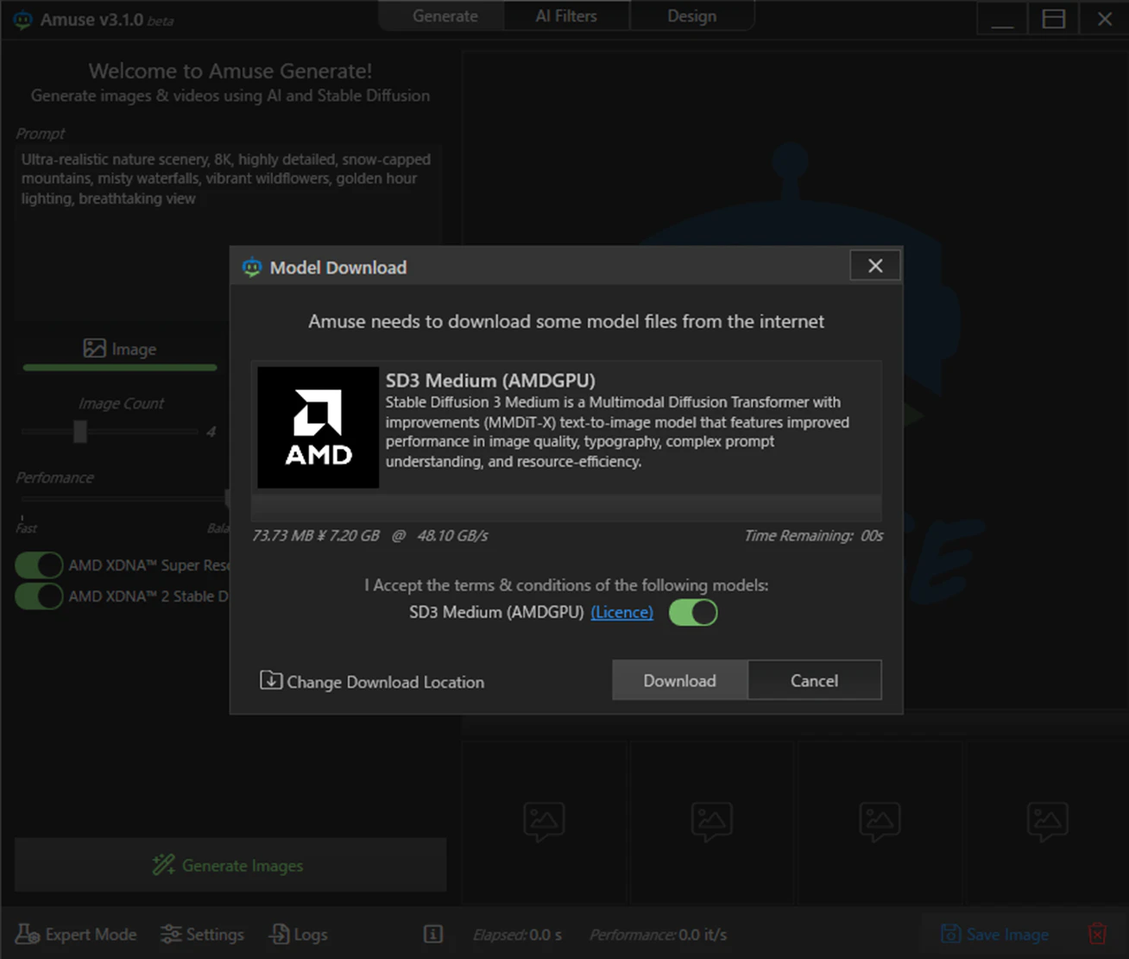Select the fourth empty image placeholder
This screenshot has height=959, width=1129.
1048,822
